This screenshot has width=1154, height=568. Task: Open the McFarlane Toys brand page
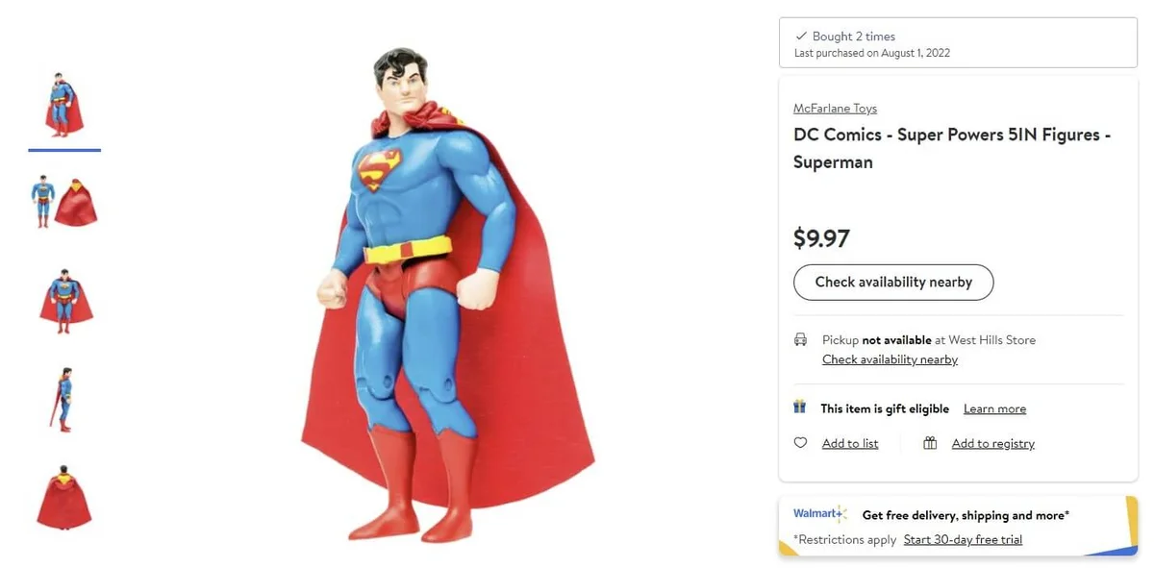pos(835,108)
